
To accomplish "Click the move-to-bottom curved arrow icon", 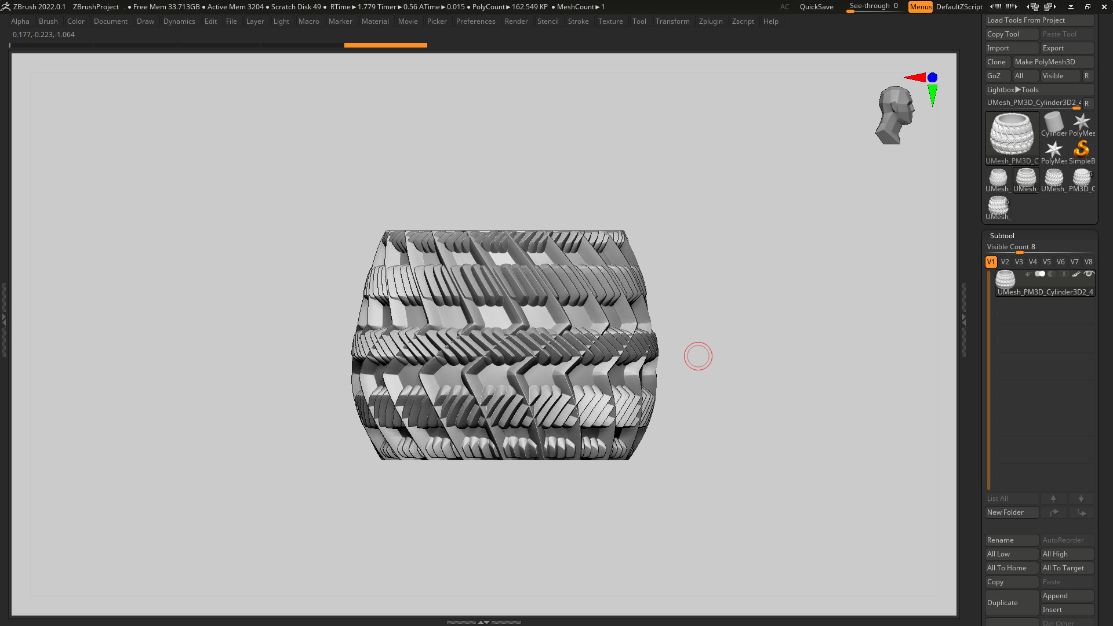I will tap(1081, 512).
